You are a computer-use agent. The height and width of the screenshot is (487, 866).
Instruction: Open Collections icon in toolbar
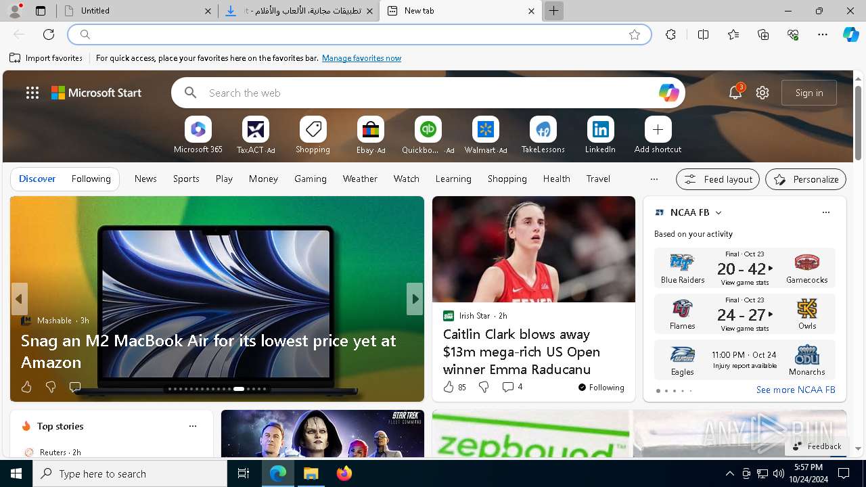pos(763,34)
